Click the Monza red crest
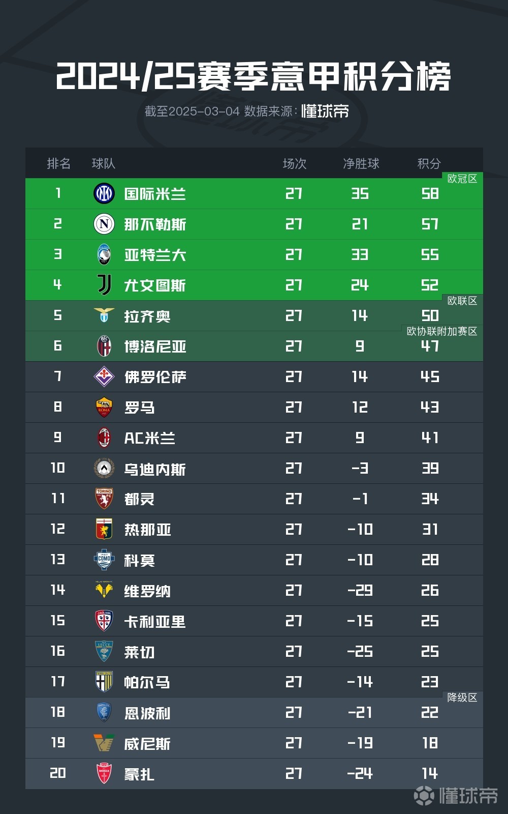This screenshot has height=814, width=508. pyautogui.click(x=104, y=773)
